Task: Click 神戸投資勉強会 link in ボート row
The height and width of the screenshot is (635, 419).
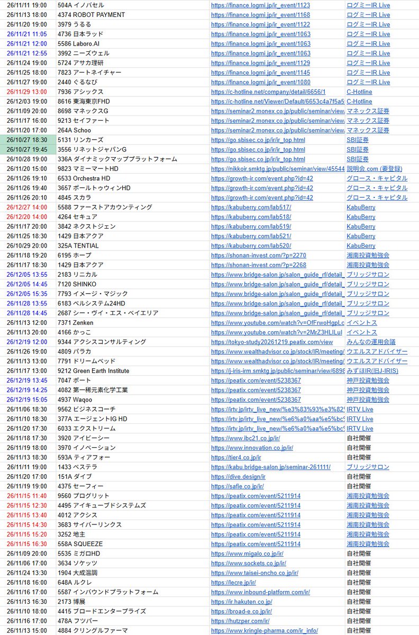Action: 368,380
